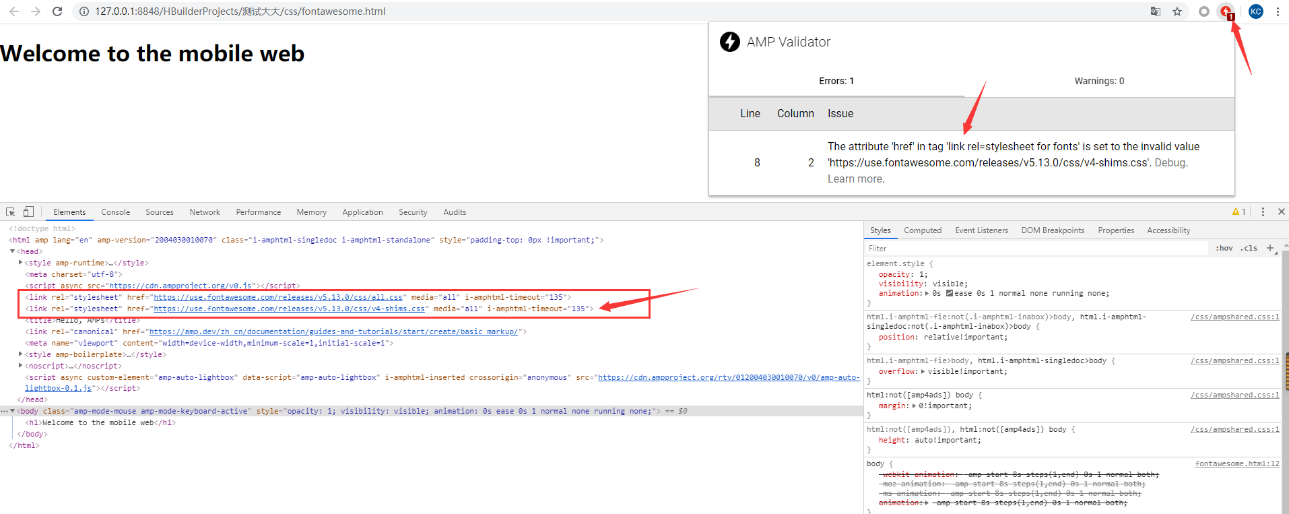Open the Computed sidebar tab
Viewport: 1289px width, 514px height.
(923, 230)
